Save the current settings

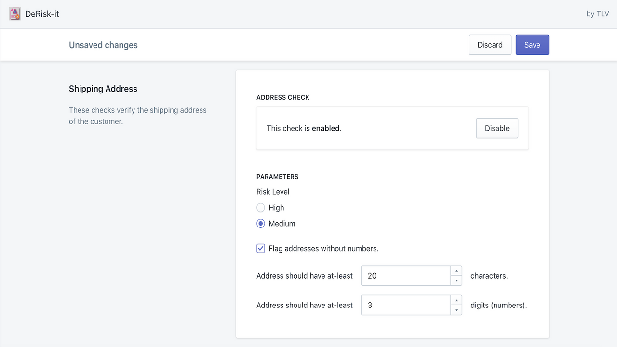[532, 44]
